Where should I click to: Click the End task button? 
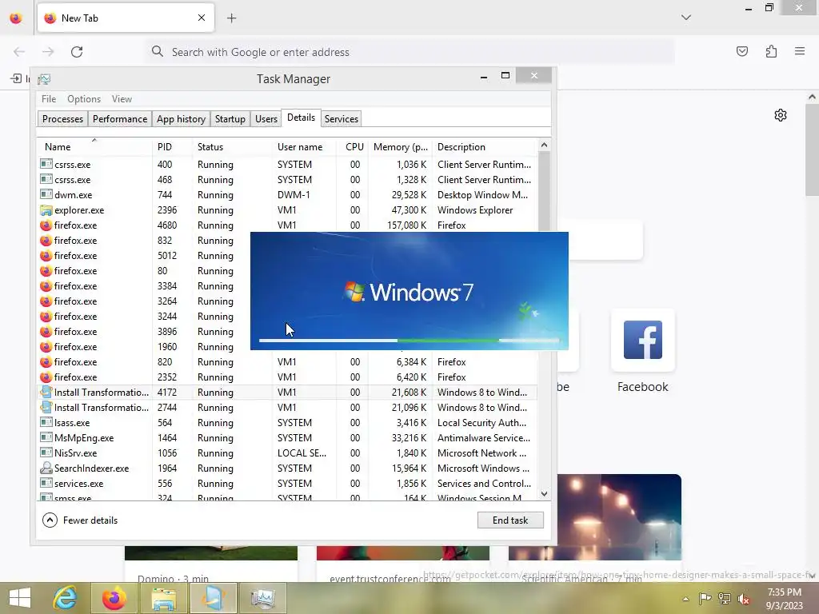(x=510, y=520)
